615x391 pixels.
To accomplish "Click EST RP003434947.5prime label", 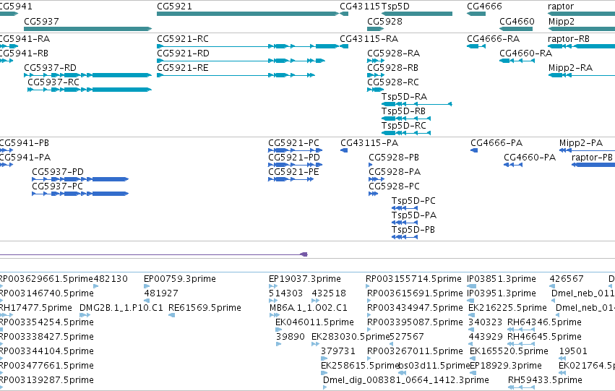I will (x=415, y=308).
